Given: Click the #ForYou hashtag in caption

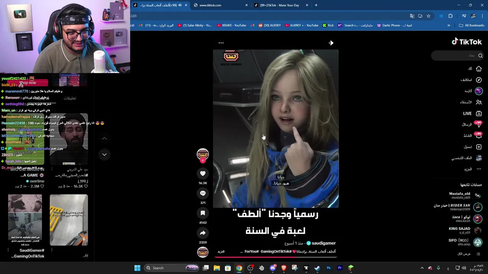Looking at the screenshot, I should point(252,252).
